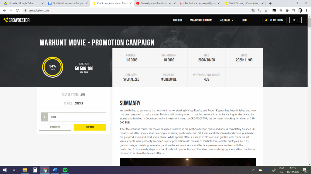Open the Malwarebytes tray icon

(x=267, y=170)
